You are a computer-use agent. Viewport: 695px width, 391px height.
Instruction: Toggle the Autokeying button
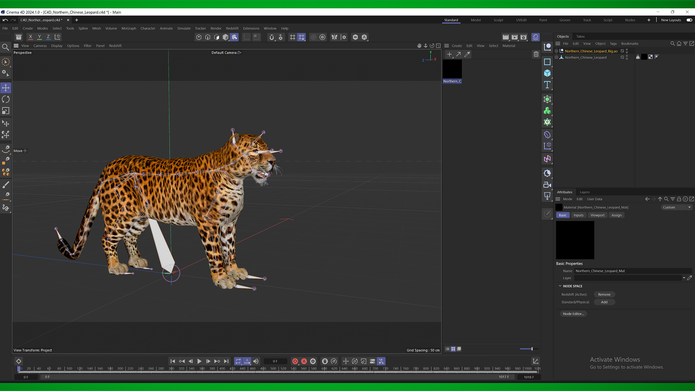point(304,361)
